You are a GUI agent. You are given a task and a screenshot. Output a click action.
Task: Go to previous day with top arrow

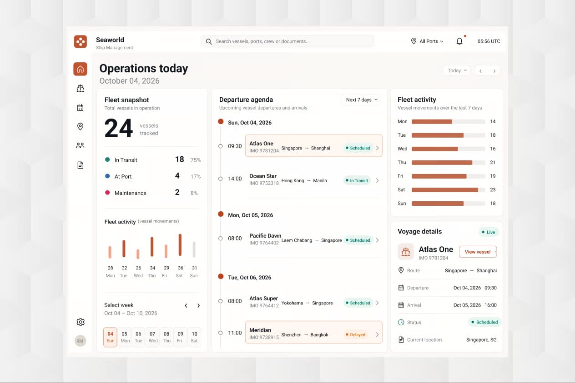coord(480,71)
